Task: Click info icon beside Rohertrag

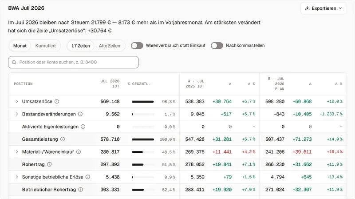Action: coord(49,164)
